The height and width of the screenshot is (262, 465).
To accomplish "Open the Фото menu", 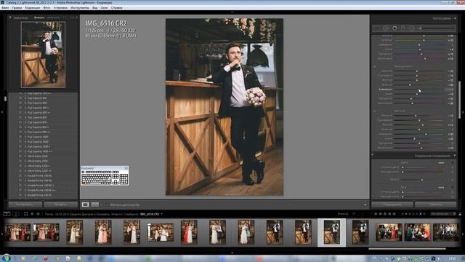I will tap(46, 8).
